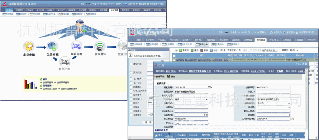This screenshot has height=140, width=319.
Task: Toggle the down-arrow button beside 选择下面条件进行组合查询
Action: [x=131, y=55]
